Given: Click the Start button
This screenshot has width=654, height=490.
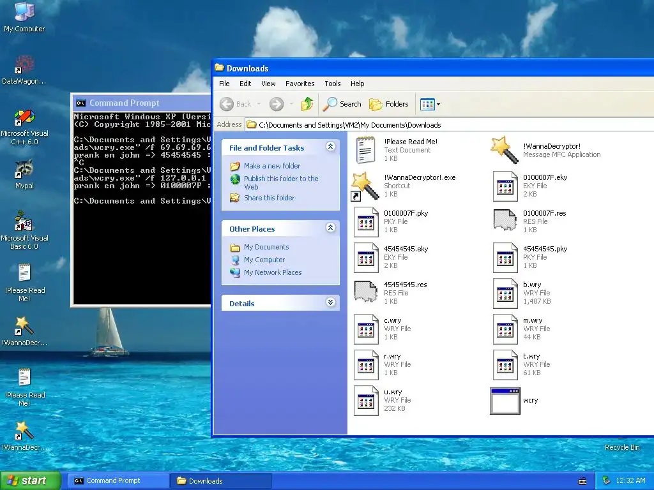Looking at the screenshot, I should click(x=30, y=480).
